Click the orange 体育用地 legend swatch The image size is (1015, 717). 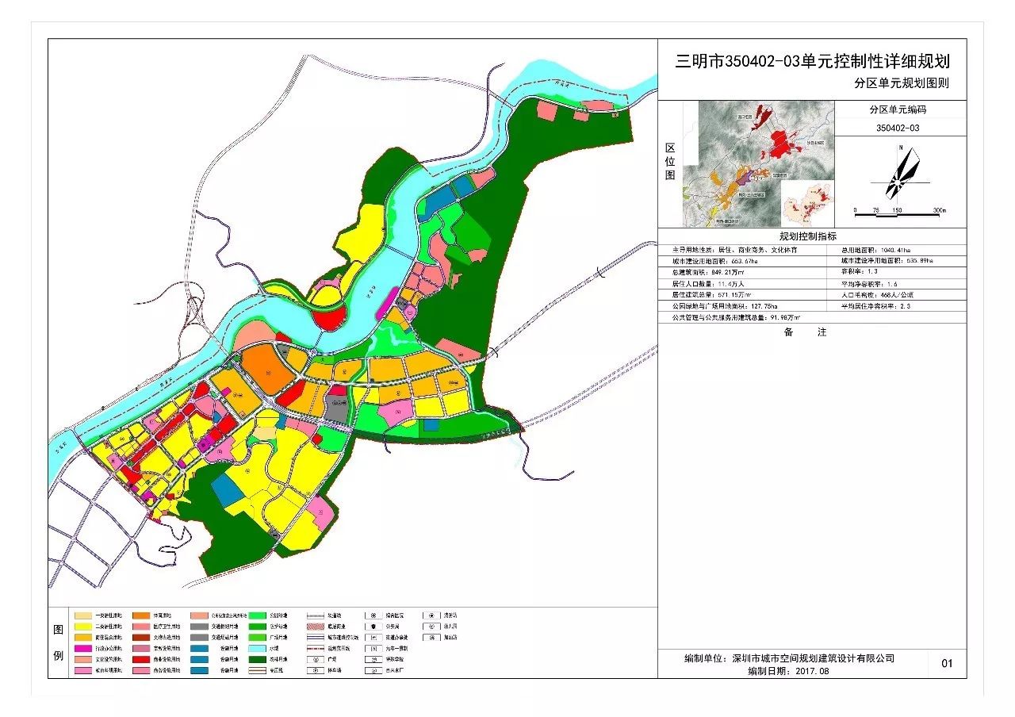pos(141,615)
